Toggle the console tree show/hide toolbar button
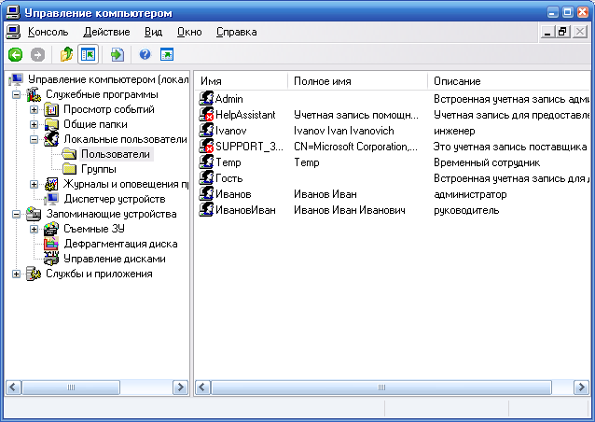The image size is (595, 422). click(88, 54)
